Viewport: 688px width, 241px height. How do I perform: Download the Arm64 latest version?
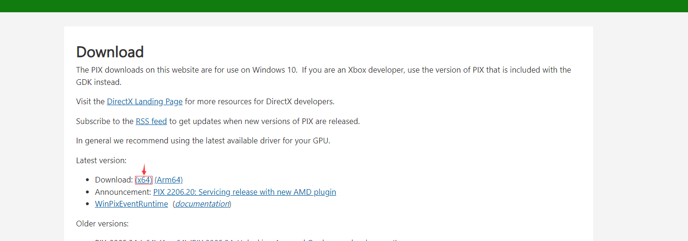[169, 180]
